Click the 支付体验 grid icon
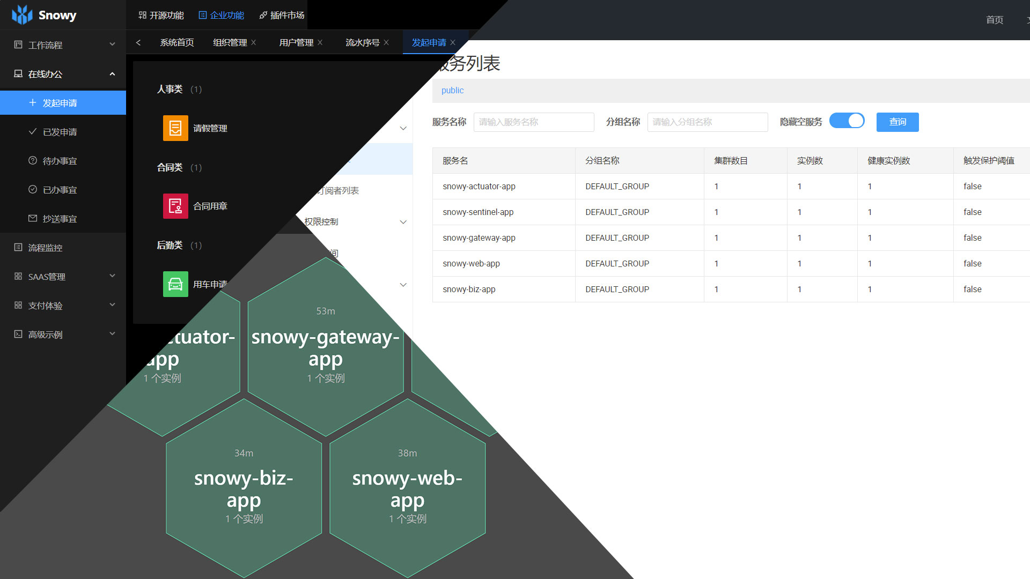This screenshot has width=1030, height=579. [18, 306]
